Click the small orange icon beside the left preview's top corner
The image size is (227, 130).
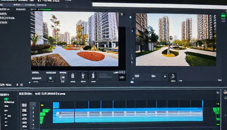[x=122, y=14]
